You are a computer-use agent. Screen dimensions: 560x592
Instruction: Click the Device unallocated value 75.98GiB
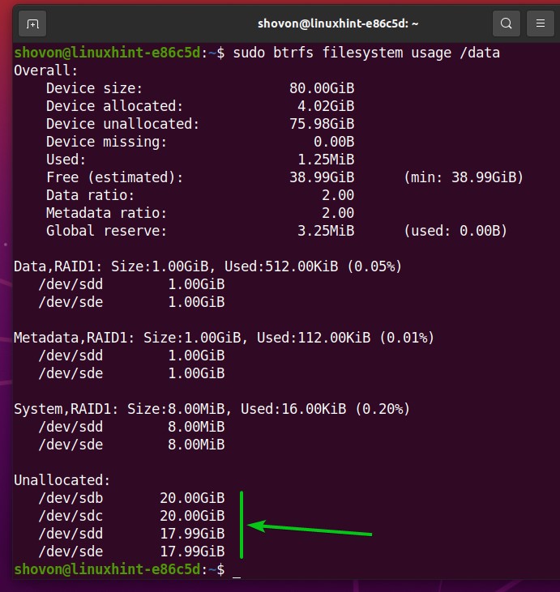point(321,124)
